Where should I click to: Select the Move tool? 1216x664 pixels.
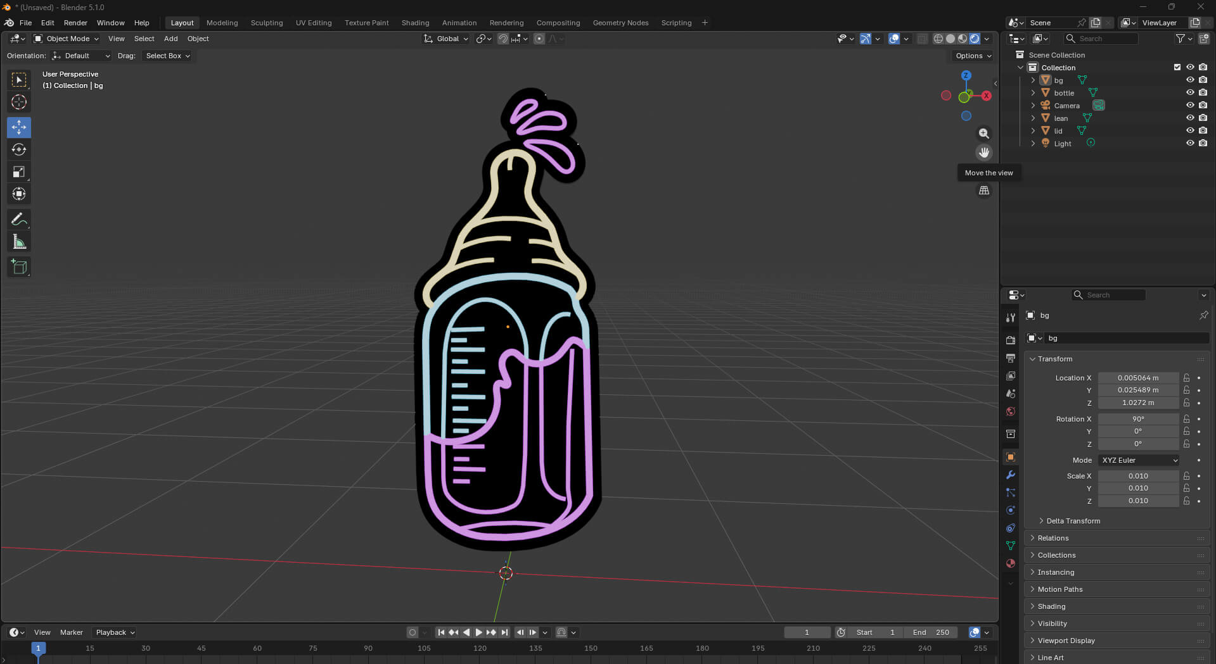tap(19, 127)
